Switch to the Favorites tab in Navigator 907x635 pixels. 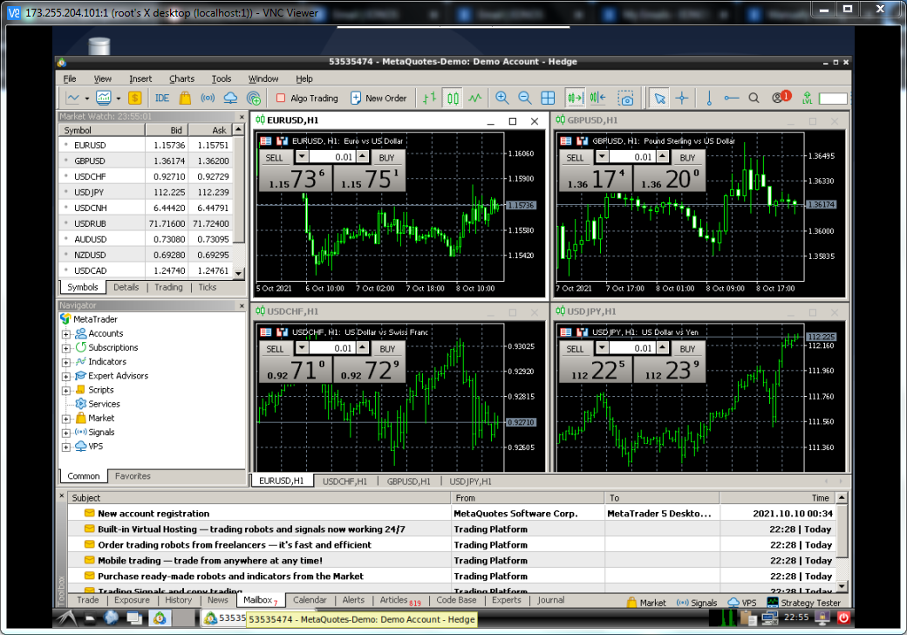tap(133, 476)
